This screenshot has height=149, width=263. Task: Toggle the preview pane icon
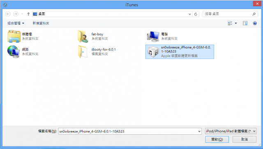tap(245, 23)
